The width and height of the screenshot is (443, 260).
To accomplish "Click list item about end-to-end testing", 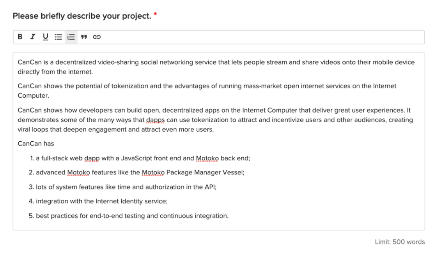I will coord(132,216).
